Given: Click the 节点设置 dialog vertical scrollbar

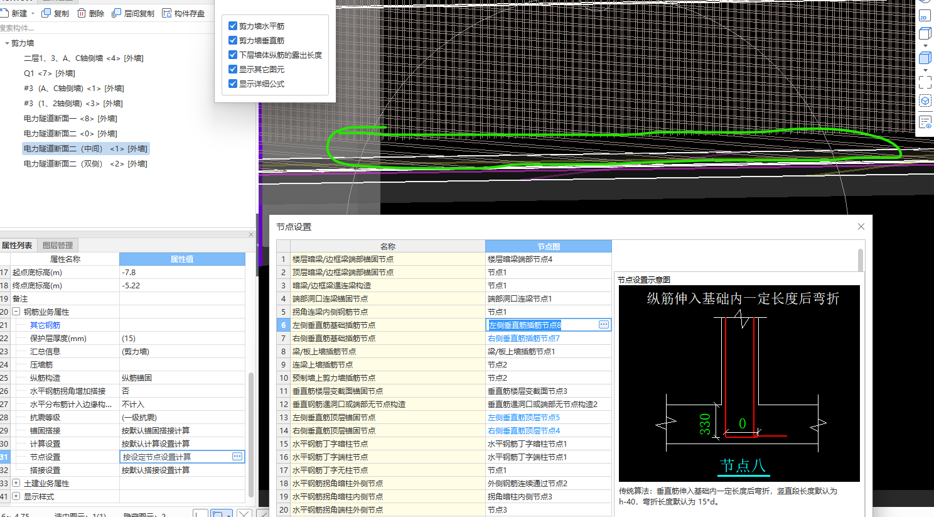Looking at the screenshot, I should [860, 261].
